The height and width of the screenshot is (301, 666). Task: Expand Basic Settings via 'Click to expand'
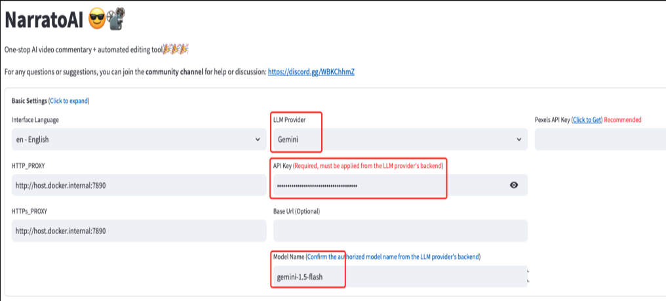click(x=69, y=101)
